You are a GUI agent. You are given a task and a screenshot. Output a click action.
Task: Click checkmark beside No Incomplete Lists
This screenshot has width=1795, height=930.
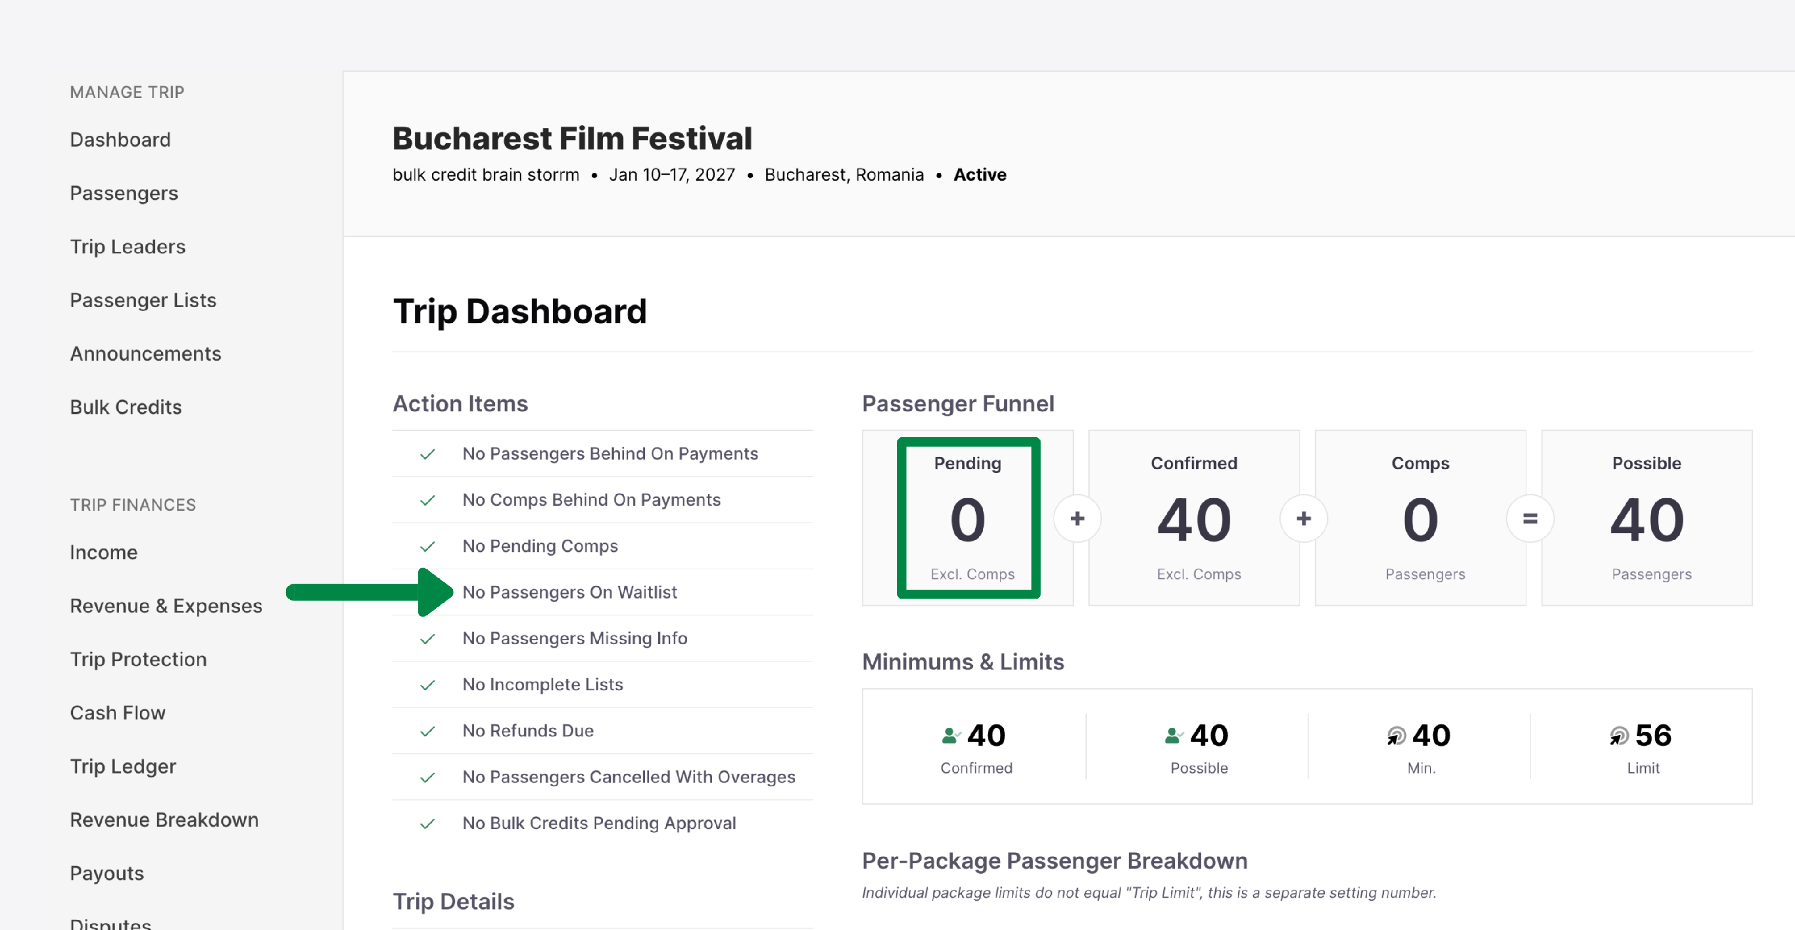coord(428,685)
